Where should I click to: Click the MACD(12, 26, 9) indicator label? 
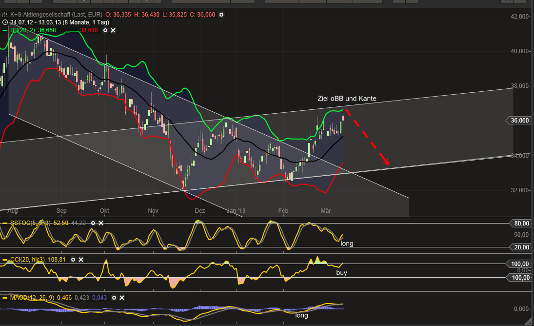point(32,298)
